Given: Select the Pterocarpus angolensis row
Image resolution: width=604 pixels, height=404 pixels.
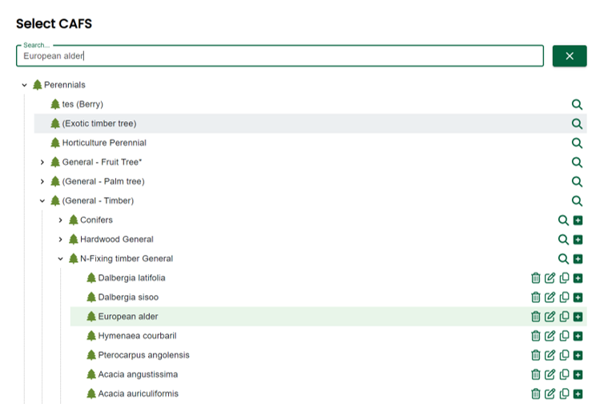Looking at the screenshot, I should coord(328,355).
